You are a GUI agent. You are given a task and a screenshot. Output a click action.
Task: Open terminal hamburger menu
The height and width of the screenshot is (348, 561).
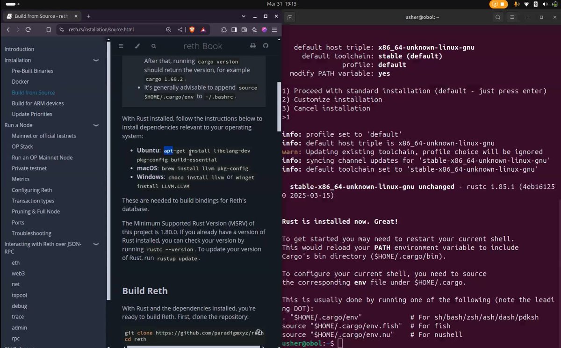511,17
